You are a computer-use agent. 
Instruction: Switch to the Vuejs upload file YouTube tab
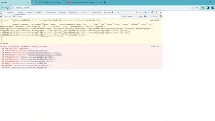tap(84, 2)
